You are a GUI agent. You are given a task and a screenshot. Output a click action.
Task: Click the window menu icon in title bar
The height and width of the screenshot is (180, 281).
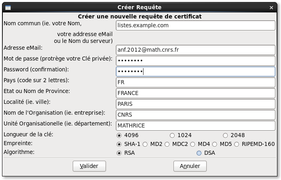click(7, 8)
